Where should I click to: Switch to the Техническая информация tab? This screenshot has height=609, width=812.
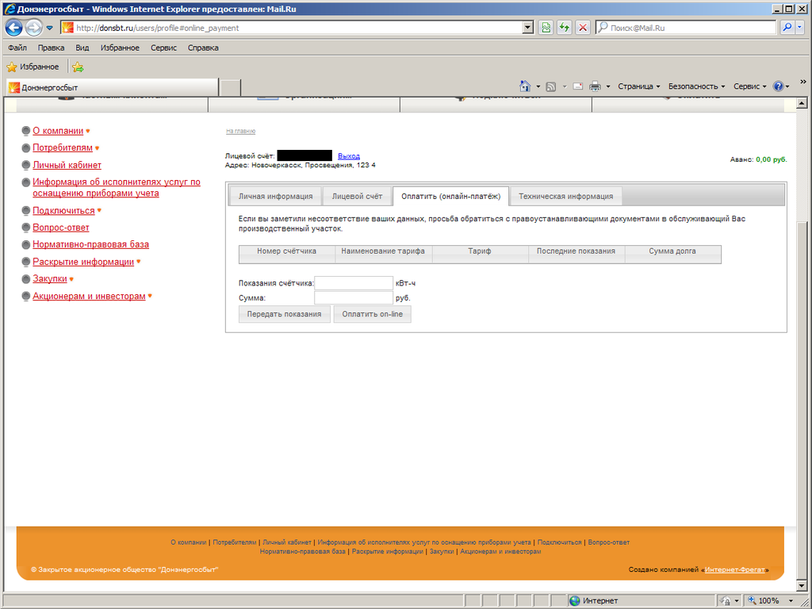[x=566, y=197]
